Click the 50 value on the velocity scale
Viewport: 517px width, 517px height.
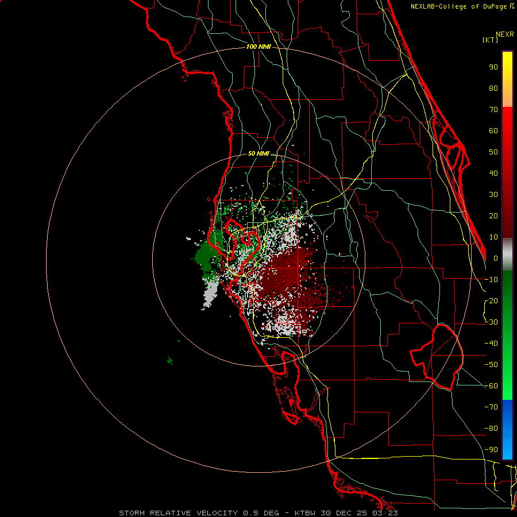pos(493,152)
